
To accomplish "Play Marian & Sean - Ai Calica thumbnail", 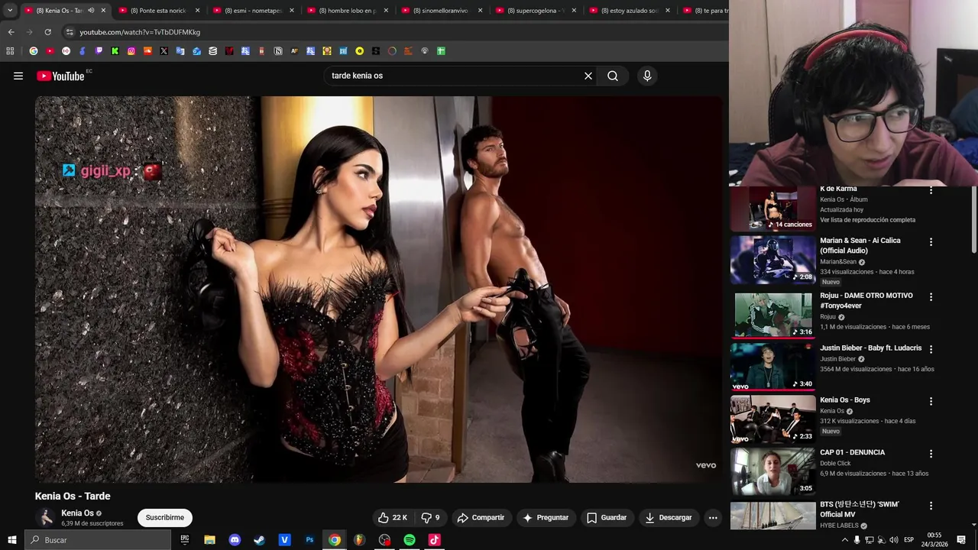I will point(772,260).
